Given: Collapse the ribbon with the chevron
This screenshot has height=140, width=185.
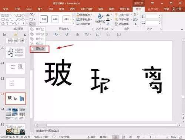Looking at the screenshot, I should [182, 29].
